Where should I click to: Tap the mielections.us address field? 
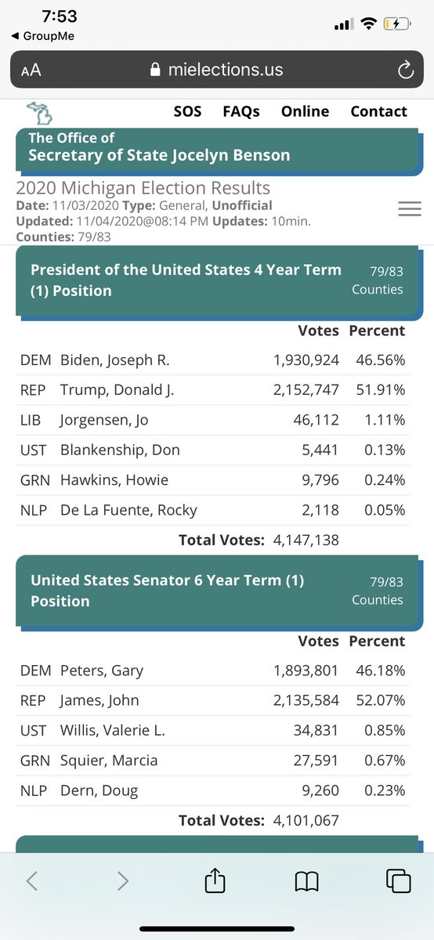pos(217,70)
